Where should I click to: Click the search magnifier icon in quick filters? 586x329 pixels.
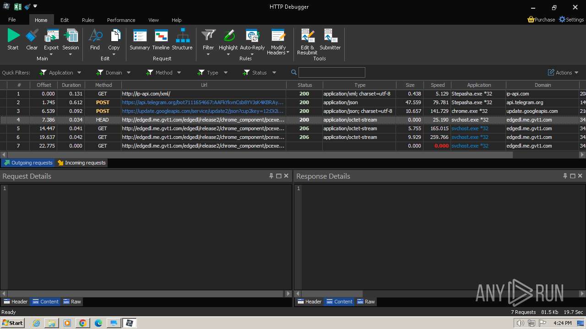[x=294, y=73]
